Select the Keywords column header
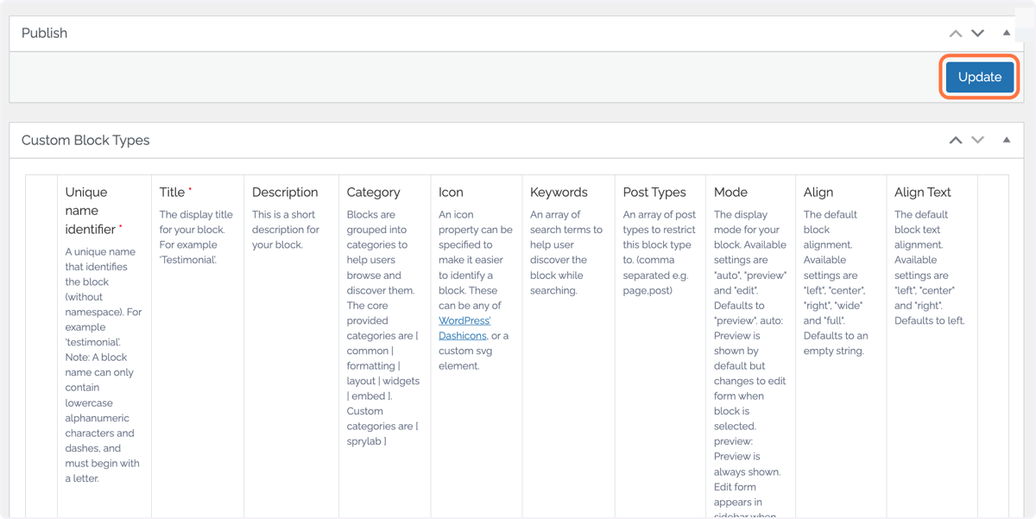The image size is (1036, 519). pos(559,192)
